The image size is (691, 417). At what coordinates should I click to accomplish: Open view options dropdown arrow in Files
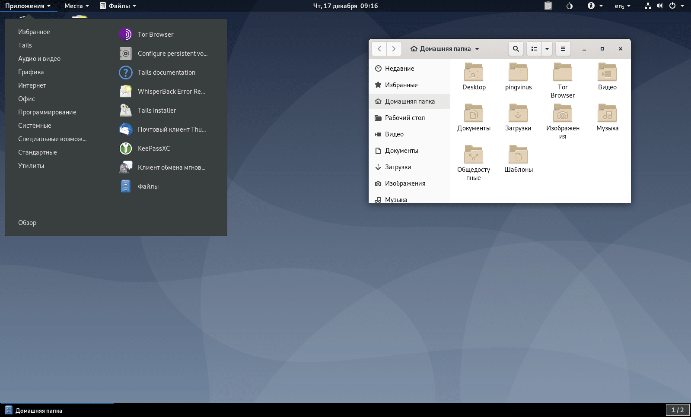547,49
